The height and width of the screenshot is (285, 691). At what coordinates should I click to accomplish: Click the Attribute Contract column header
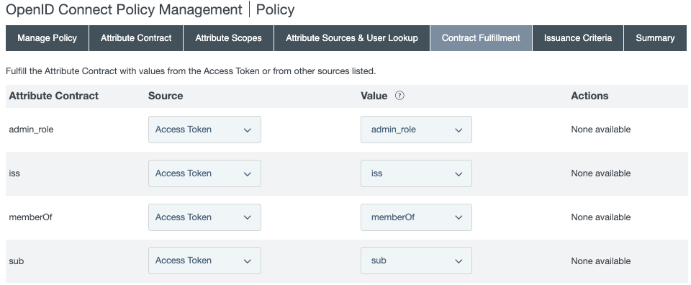54,96
